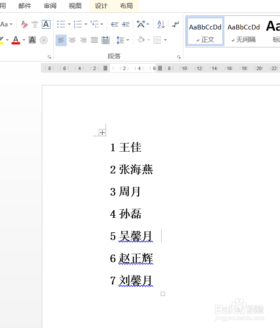Open the 布局 table tools tab
Image resolution: width=280 pixels, height=328 pixels.
[126, 6]
